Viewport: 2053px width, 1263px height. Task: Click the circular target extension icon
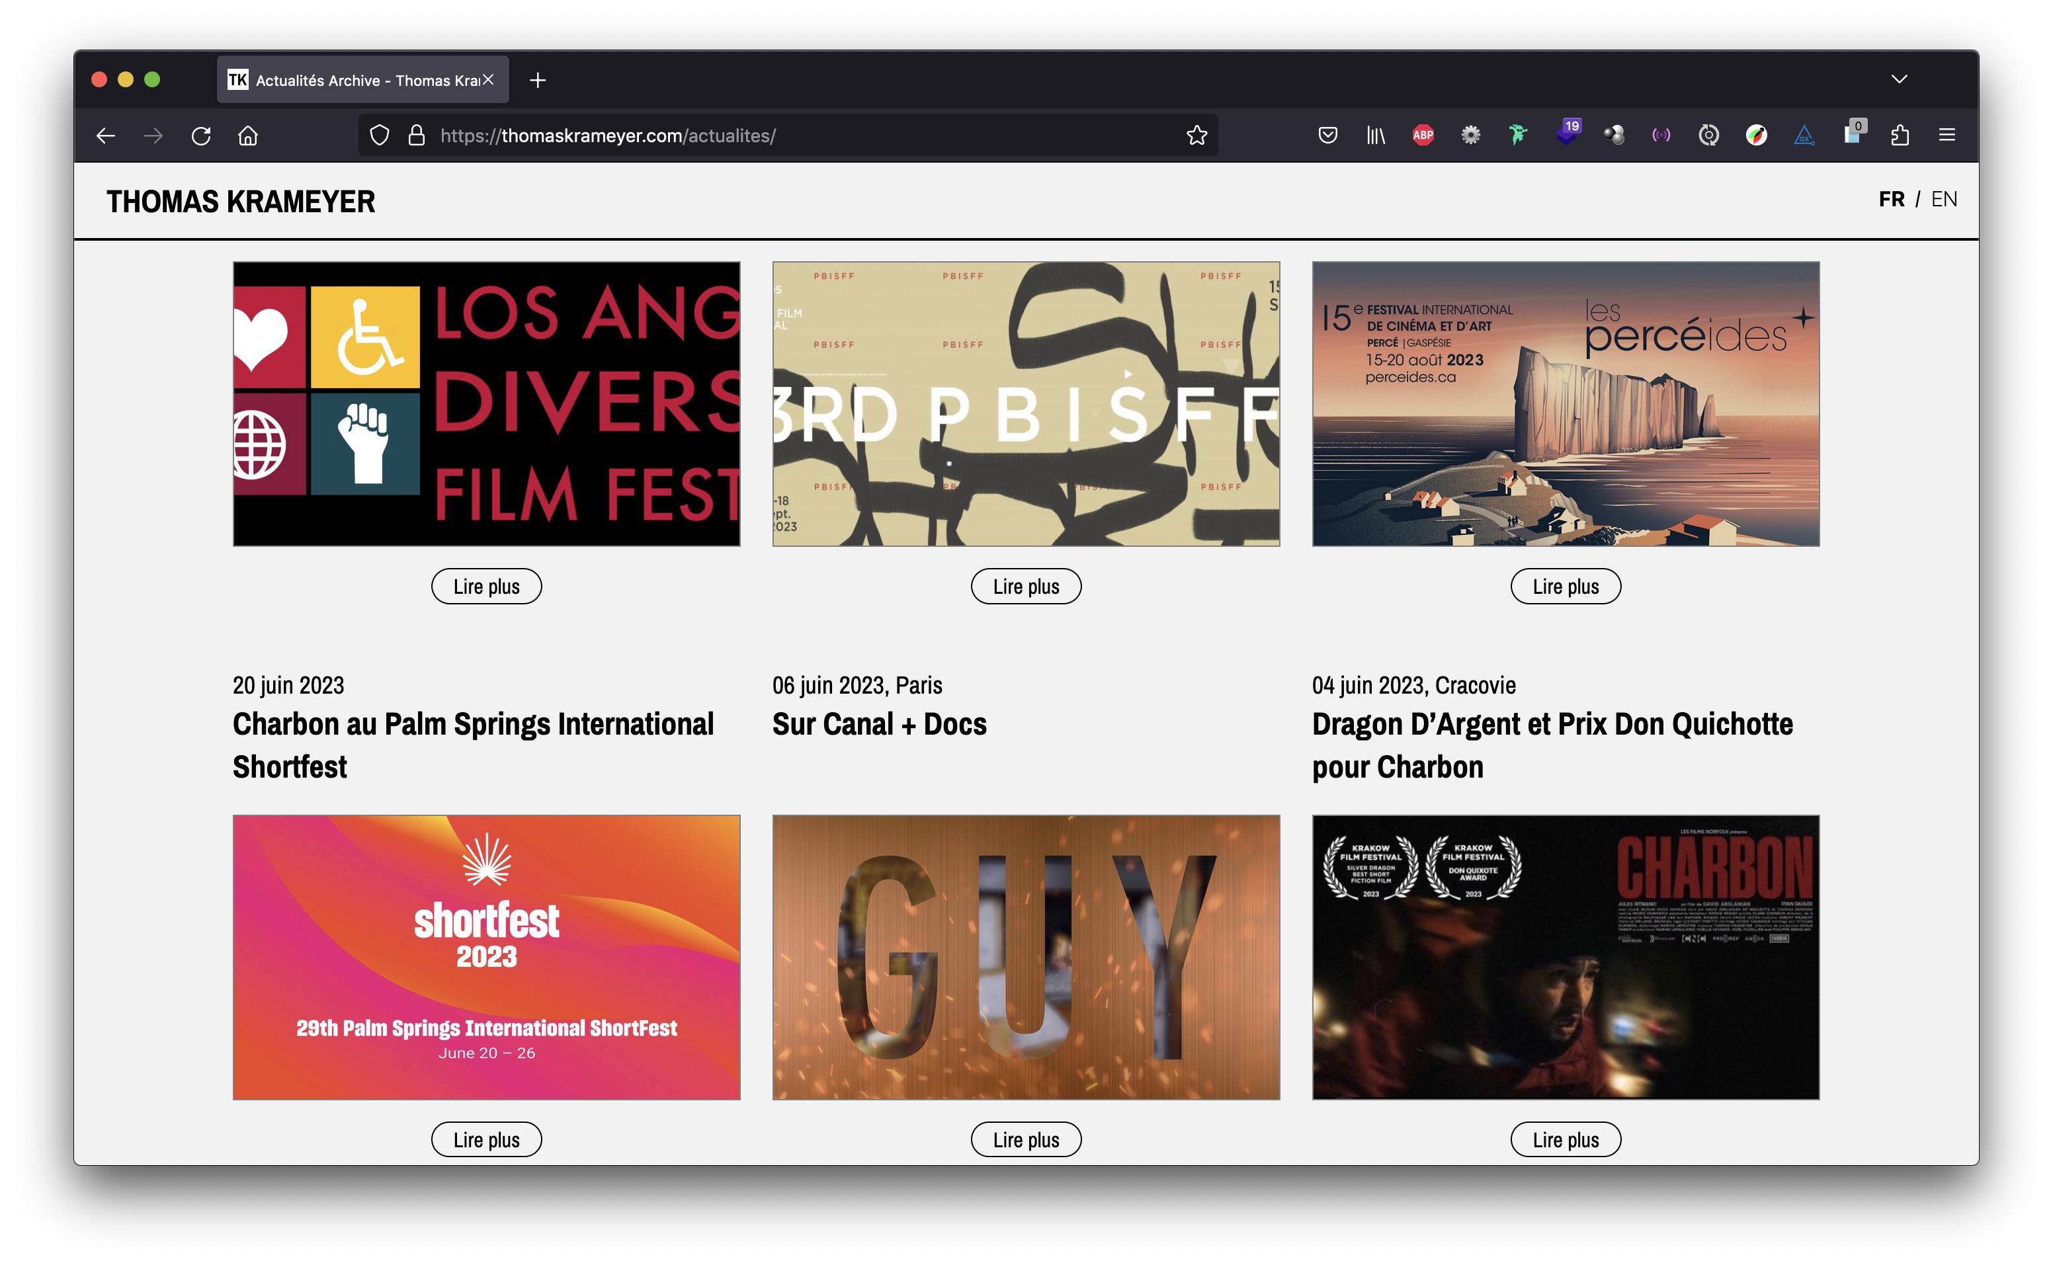point(1709,136)
